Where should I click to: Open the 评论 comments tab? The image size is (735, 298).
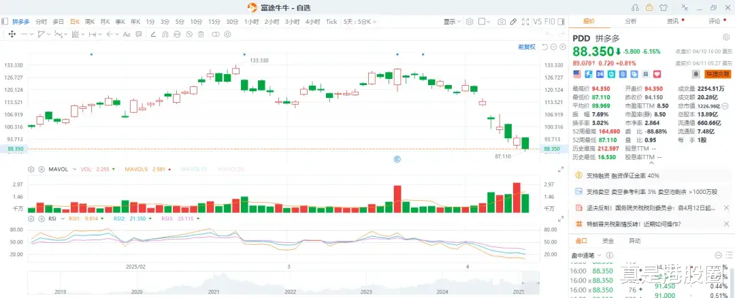pyautogui.click(x=715, y=21)
